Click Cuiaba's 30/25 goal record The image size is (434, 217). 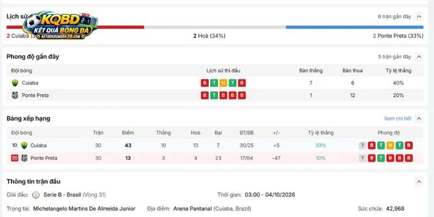pos(246,145)
